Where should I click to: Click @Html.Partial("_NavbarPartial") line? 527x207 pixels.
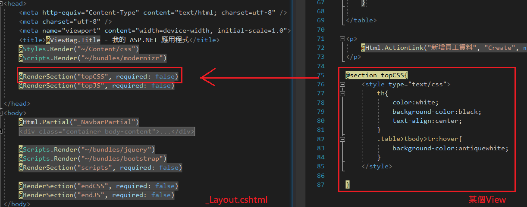pos(78,122)
